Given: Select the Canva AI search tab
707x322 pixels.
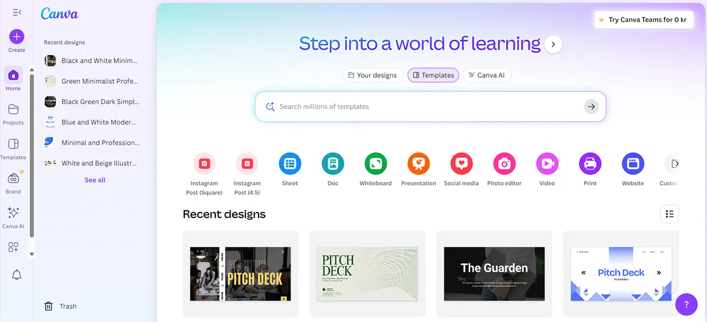Looking at the screenshot, I should point(486,75).
